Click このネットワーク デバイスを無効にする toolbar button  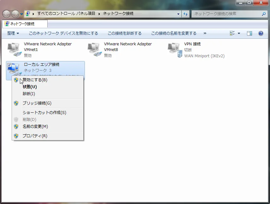click(x=63, y=33)
